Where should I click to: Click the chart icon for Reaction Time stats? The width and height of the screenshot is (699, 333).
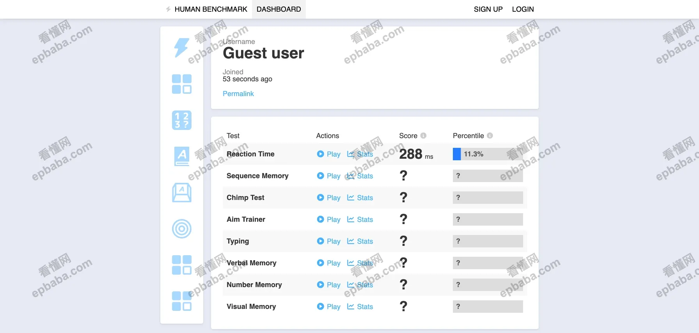click(x=351, y=154)
